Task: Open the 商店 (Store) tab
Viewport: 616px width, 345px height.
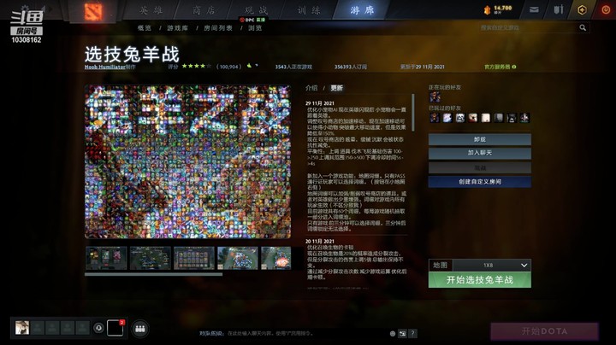Action: pyautogui.click(x=204, y=10)
